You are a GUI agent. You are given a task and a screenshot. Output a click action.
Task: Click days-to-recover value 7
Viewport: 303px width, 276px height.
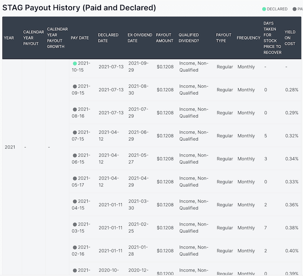pos(266,228)
